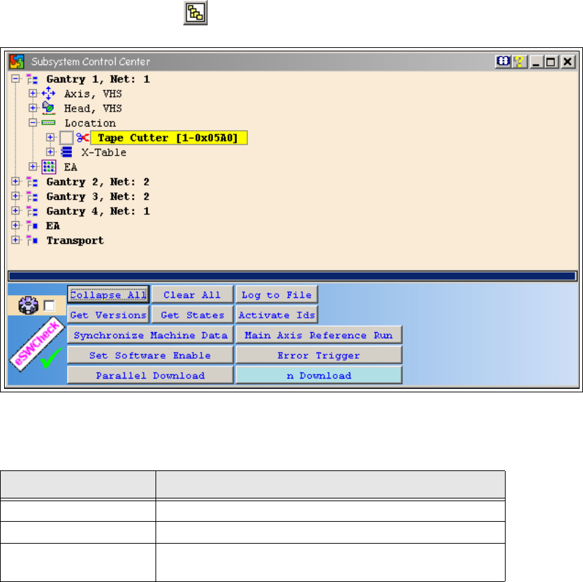The height and width of the screenshot is (582, 583).
Task: Select the 'Gantry 4, Net: 1' label
Action: click(98, 211)
